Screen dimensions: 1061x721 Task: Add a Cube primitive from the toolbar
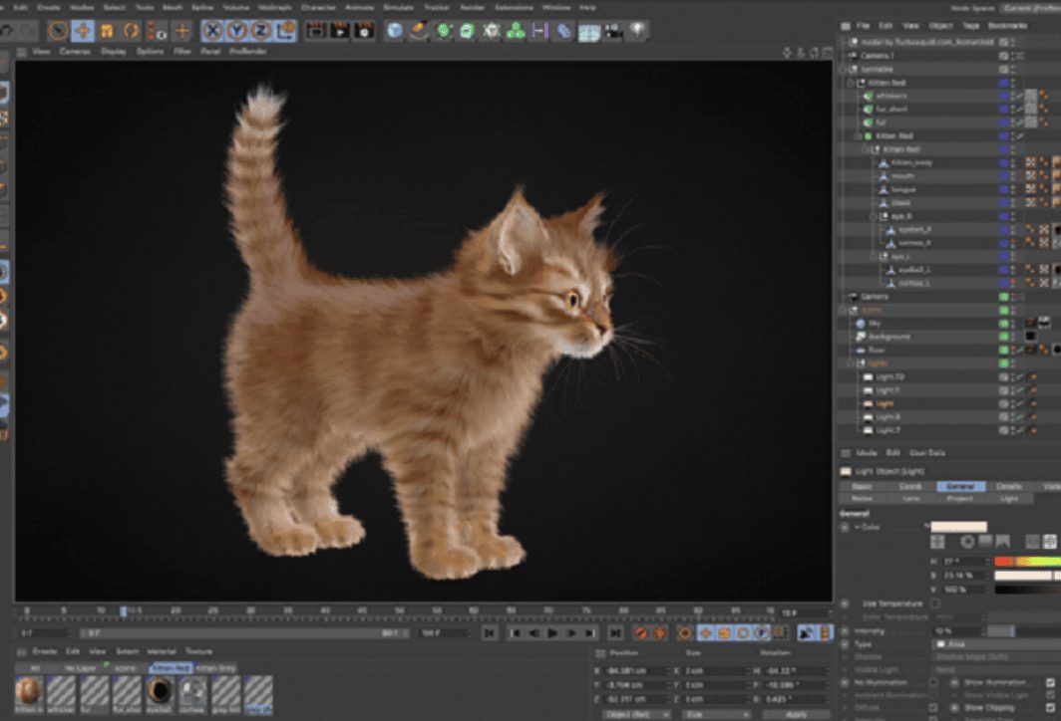(x=396, y=31)
